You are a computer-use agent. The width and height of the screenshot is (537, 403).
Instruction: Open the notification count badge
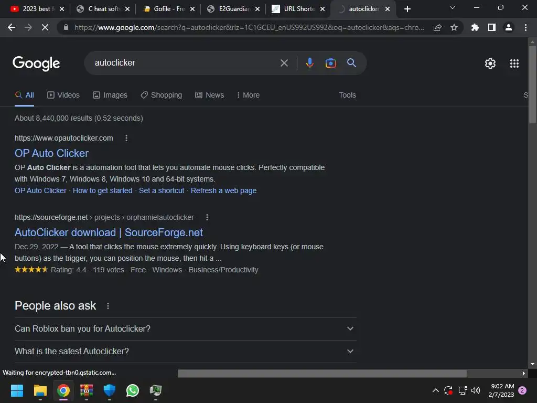pos(523,390)
